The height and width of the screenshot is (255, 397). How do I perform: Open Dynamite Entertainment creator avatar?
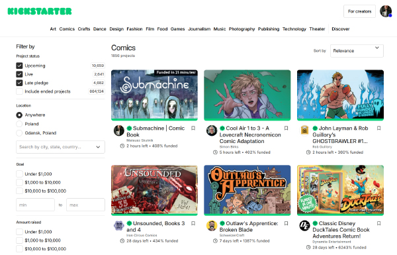click(x=304, y=225)
